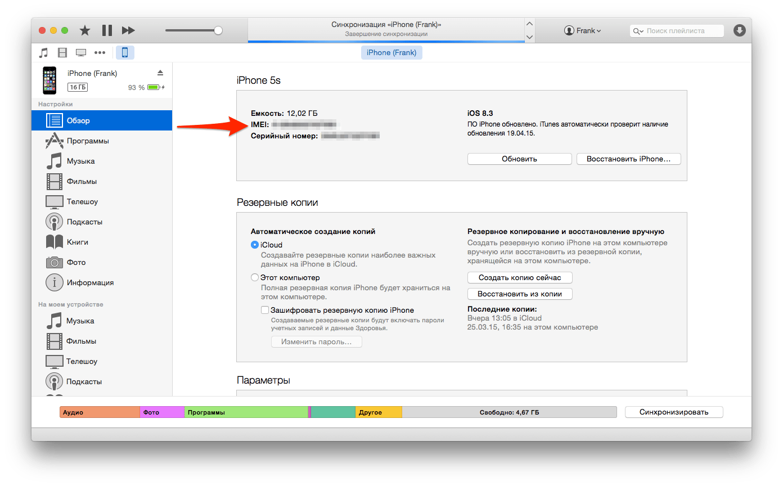This screenshot has width=783, height=486.
Task: Click the iPhone thumbnail in sidebar
Action: pyautogui.click(x=49, y=80)
